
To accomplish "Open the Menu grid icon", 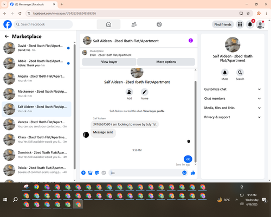I will tap(240, 24).
